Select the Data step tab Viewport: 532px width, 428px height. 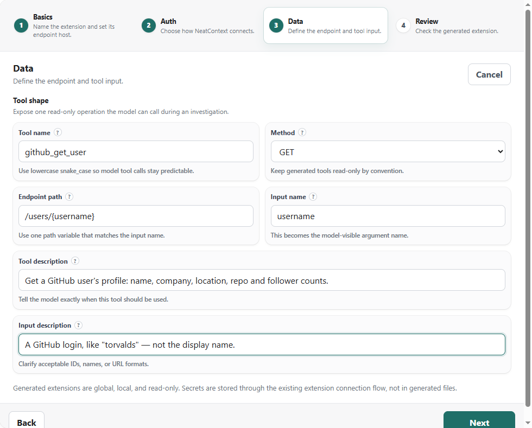tap(326, 25)
